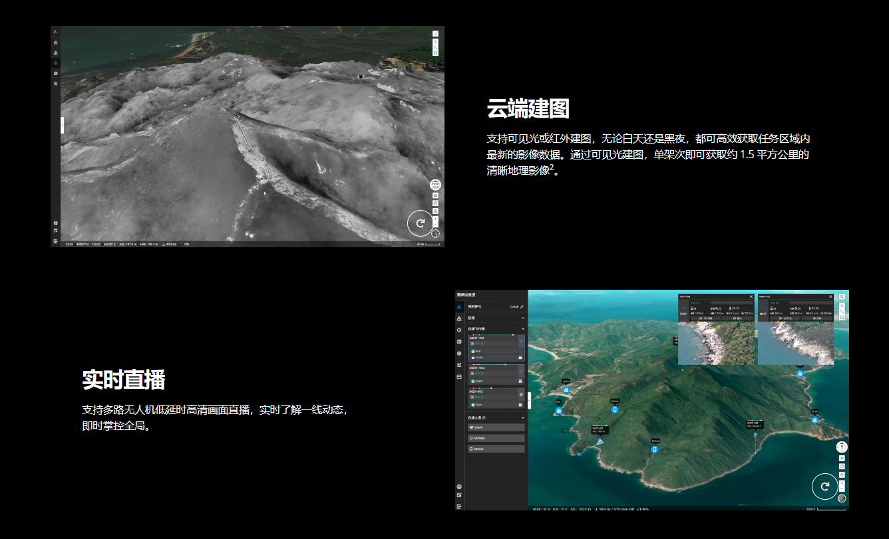Select the blue cube icon in cloud mapping sidebar
889x539 pixels.
pyautogui.click(x=56, y=62)
